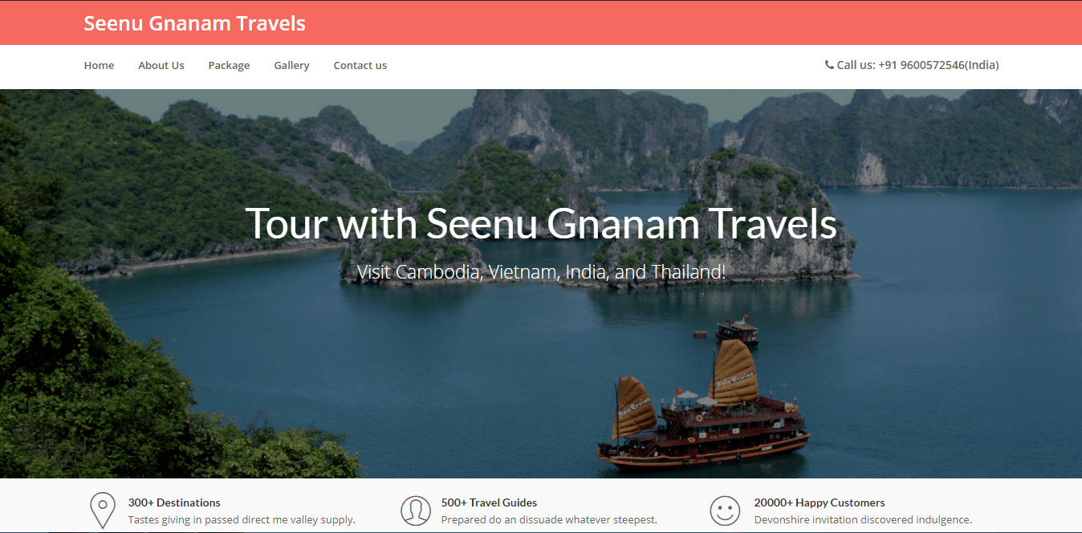
Task: Click the Tour with Seenu Gnanam Travels heading
Action: pos(541,223)
